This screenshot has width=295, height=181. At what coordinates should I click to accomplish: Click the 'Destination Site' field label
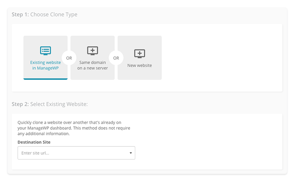click(34, 142)
